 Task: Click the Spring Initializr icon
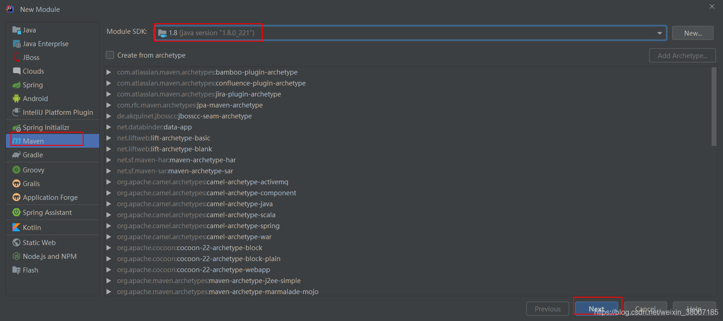(x=16, y=128)
